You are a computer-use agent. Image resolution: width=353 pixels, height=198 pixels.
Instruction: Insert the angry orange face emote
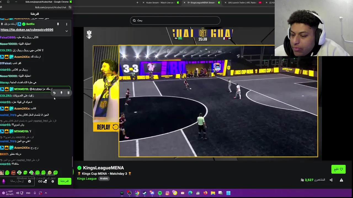coord(13,173)
